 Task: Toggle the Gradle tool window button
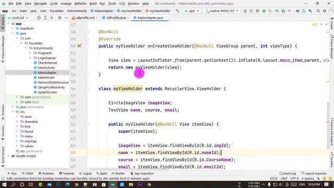332,23
